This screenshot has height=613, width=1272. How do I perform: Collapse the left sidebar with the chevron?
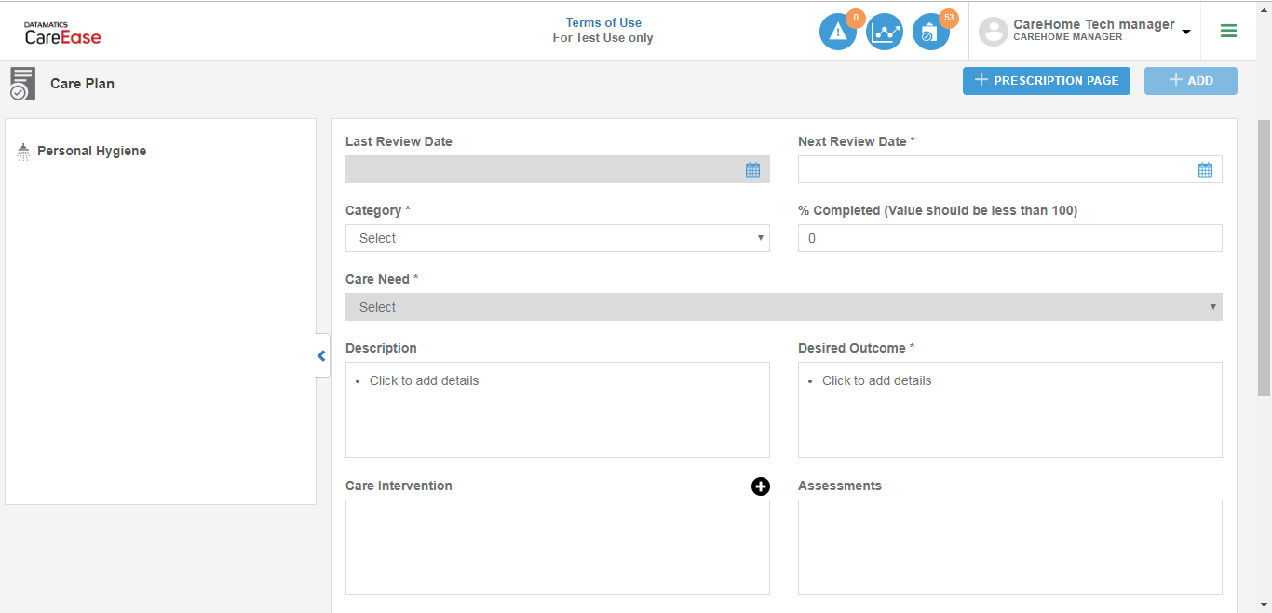pos(321,355)
